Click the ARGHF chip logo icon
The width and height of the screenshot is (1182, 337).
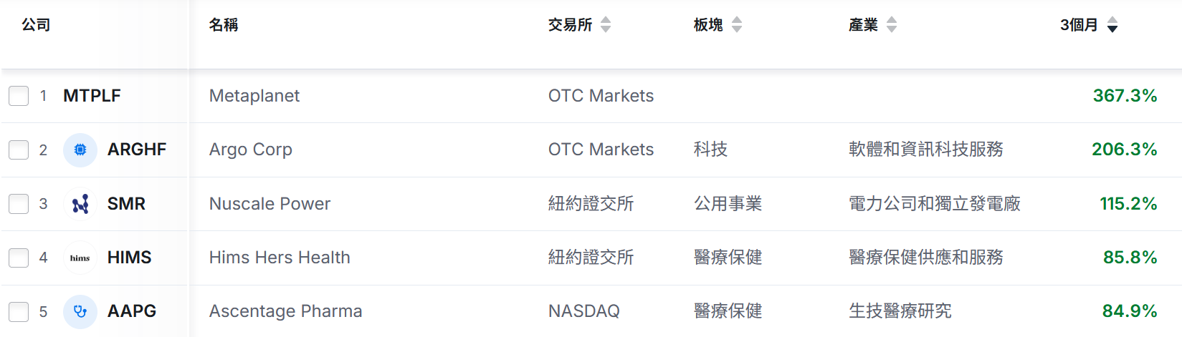tap(80, 150)
